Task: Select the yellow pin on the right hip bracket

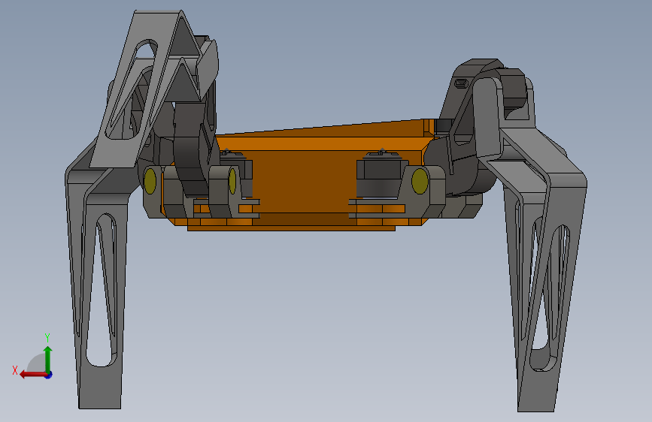Action: pyautogui.click(x=420, y=181)
